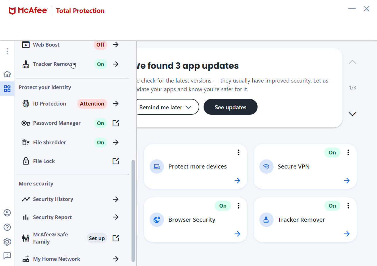Open the Feedback speech bubble icon
The height and width of the screenshot is (266, 377).
coord(7,256)
